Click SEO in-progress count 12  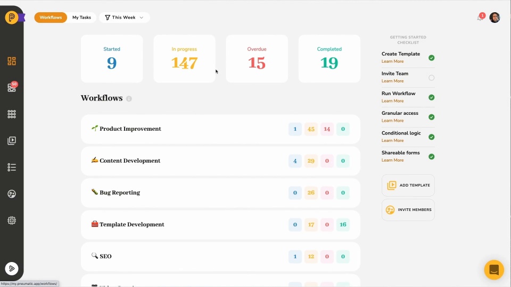[x=311, y=257]
